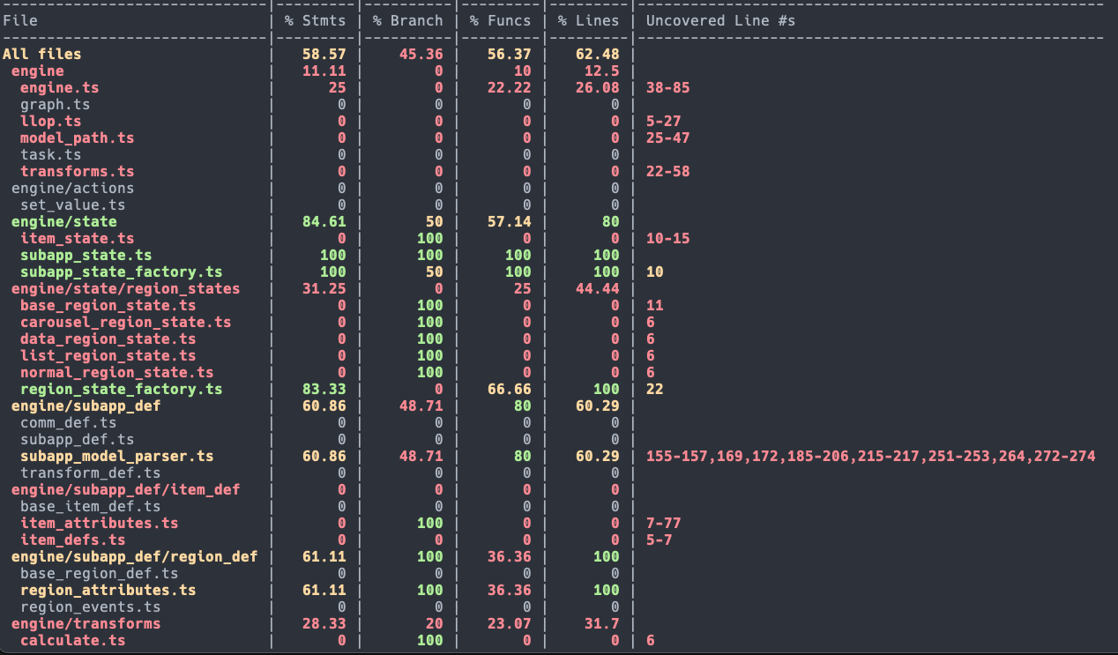Click the uncovered lines list starting 155-157
1118x655 pixels.
pos(870,457)
